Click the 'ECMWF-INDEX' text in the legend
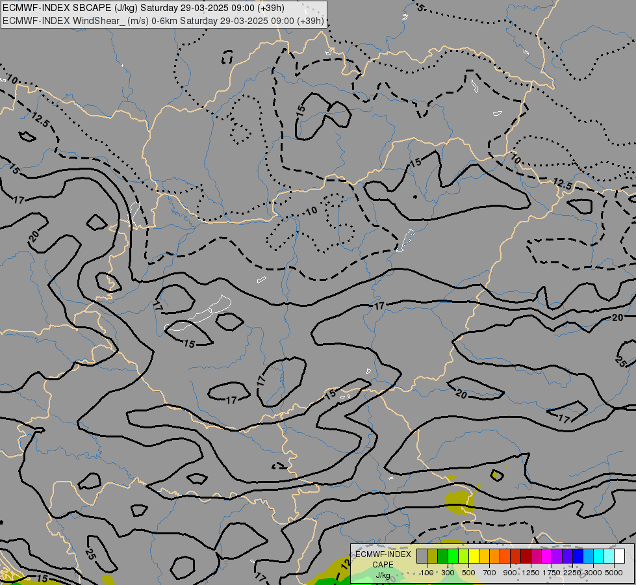 click(x=383, y=554)
